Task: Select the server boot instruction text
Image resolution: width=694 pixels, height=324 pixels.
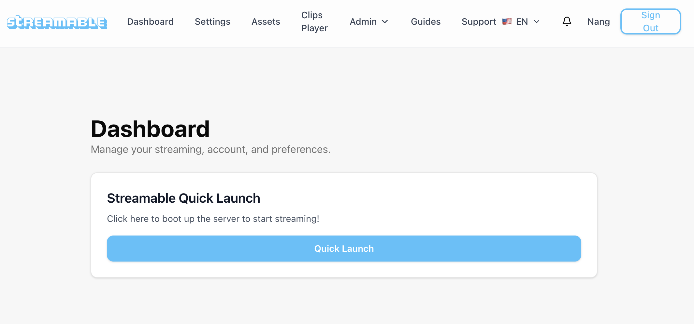Action: tap(213, 219)
